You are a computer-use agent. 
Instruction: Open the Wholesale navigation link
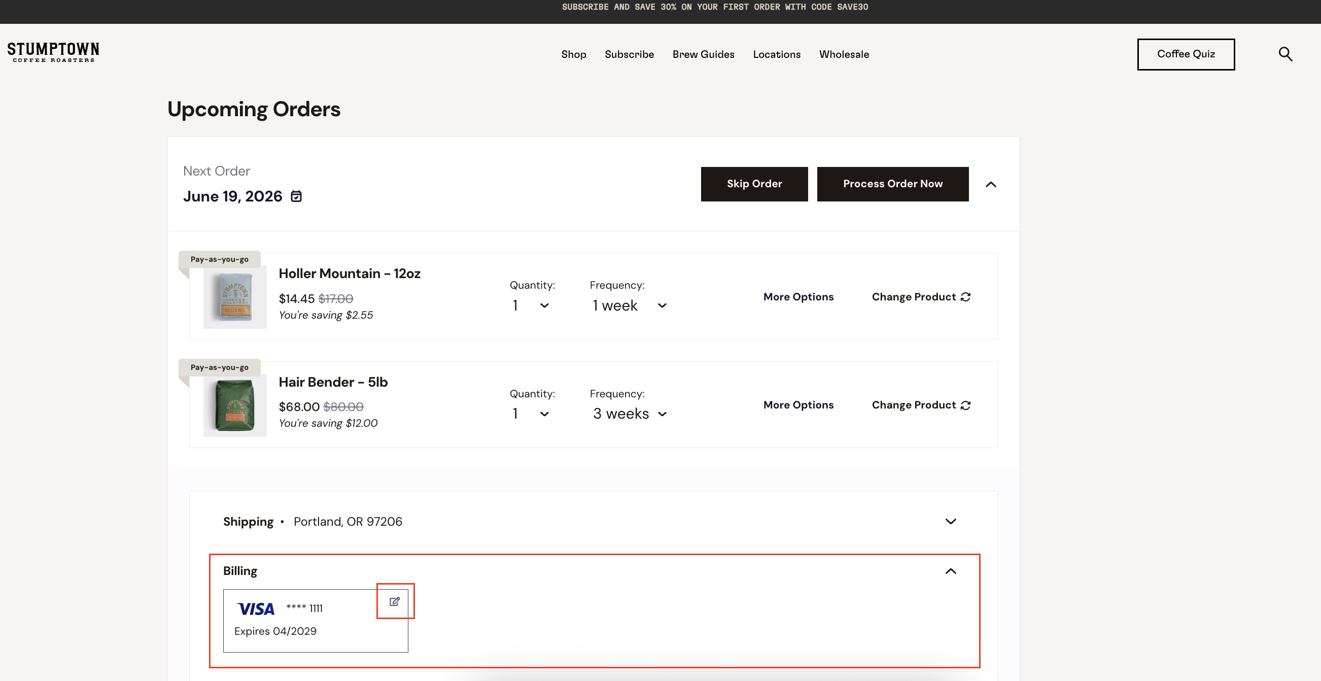(844, 54)
